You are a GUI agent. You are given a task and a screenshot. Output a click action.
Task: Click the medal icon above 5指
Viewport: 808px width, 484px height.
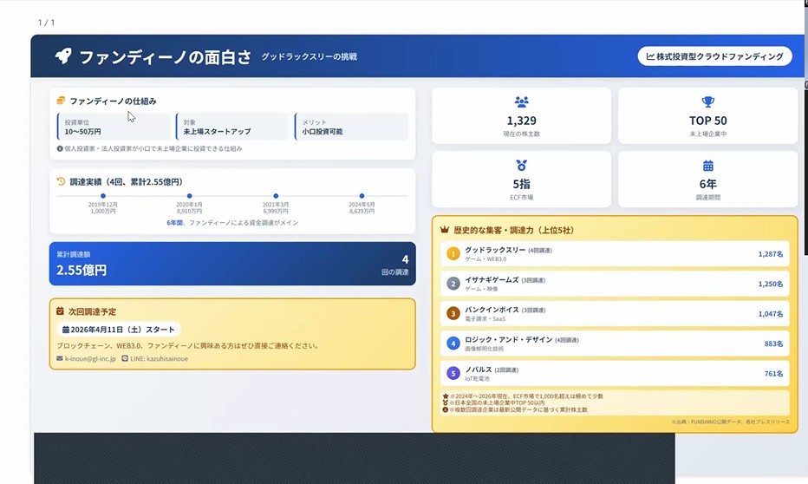click(x=522, y=166)
